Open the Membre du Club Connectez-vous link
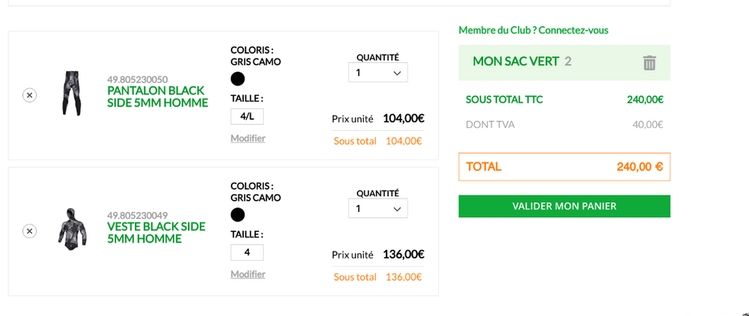The image size is (749, 316). [x=533, y=30]
